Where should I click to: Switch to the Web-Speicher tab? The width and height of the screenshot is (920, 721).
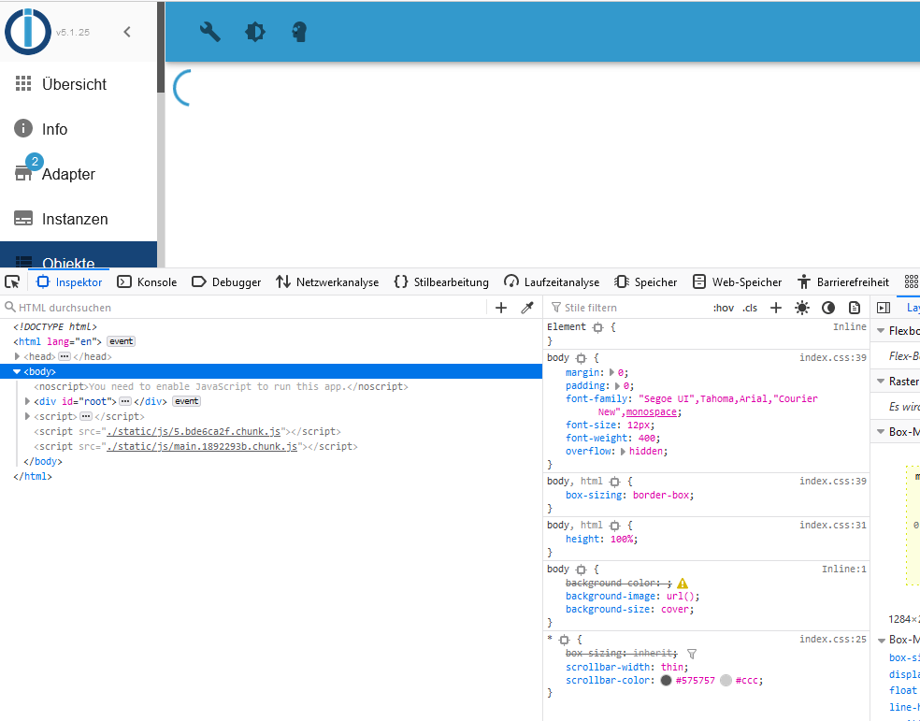[x=737, y=282]
